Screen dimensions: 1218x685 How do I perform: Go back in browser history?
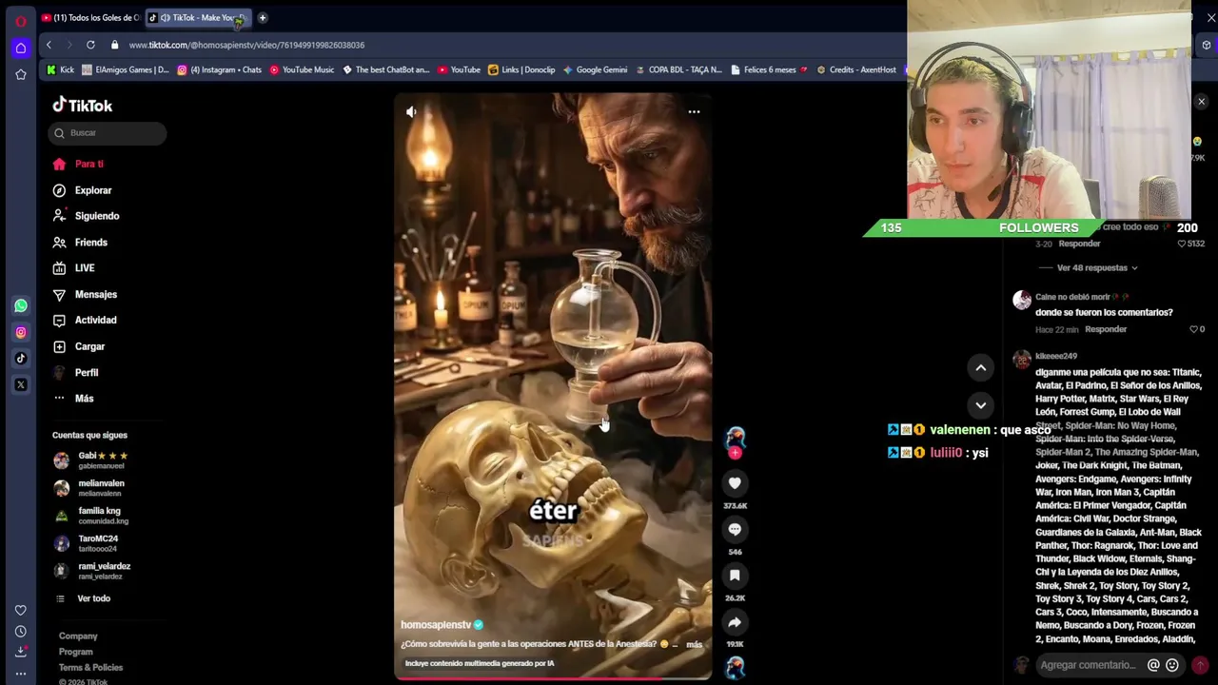(x=49, y=45)
